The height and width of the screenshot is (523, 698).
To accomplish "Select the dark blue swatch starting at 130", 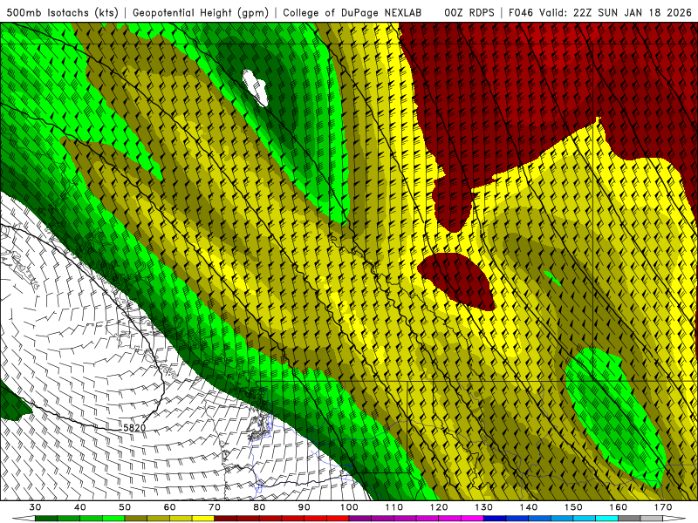I will (x=495, y=519).
